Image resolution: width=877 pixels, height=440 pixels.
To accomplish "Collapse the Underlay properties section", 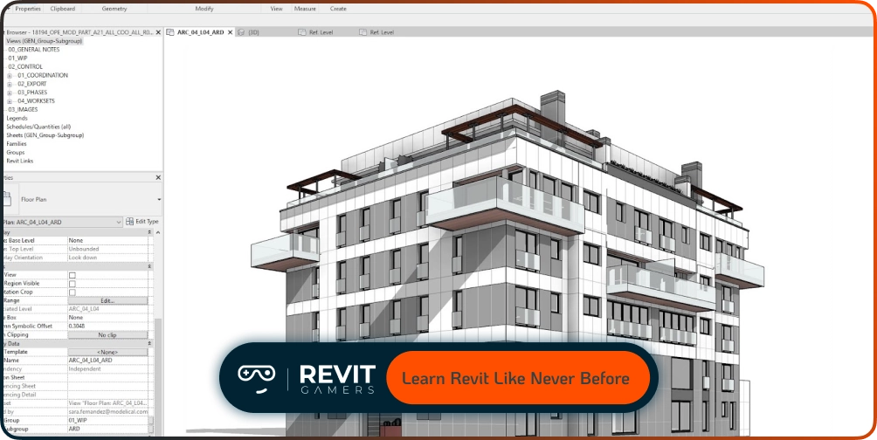I will (x=149, y=231).
